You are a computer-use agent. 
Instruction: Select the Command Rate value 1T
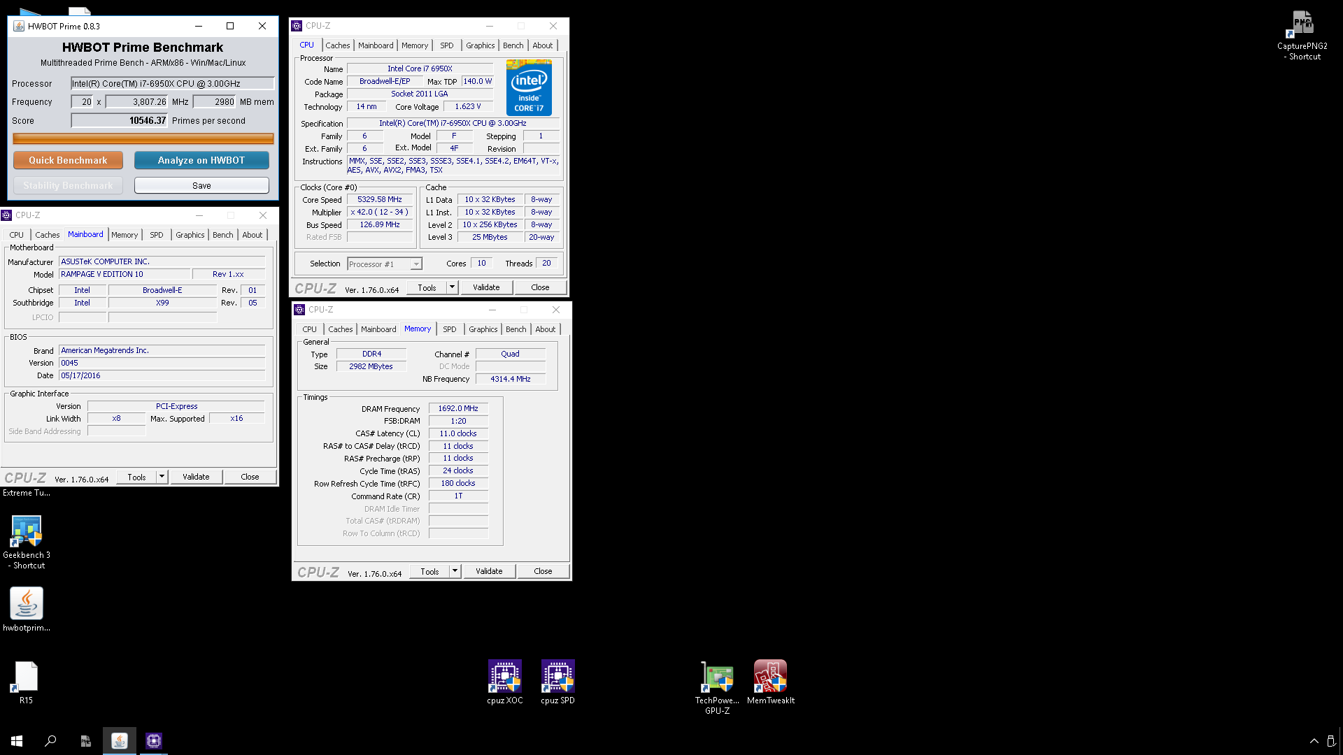tap(458, 496)
